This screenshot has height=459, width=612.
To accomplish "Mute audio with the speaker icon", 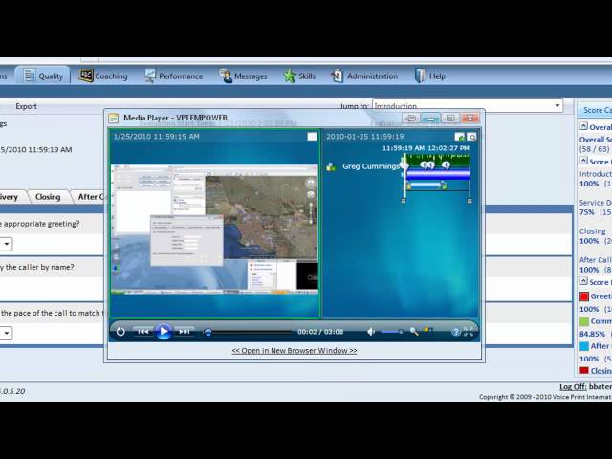I will pyautogui.click(x=371, y=332).
